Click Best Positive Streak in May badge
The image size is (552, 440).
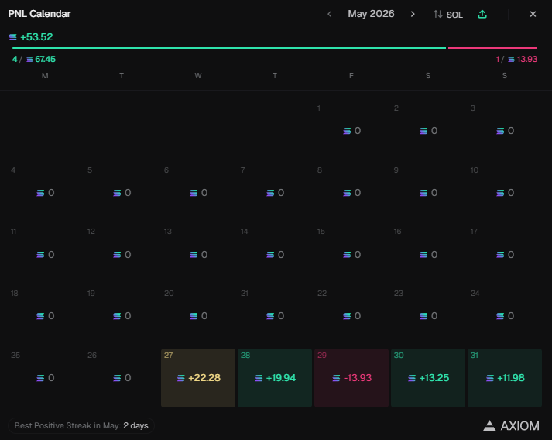click(x=81, y=425)
